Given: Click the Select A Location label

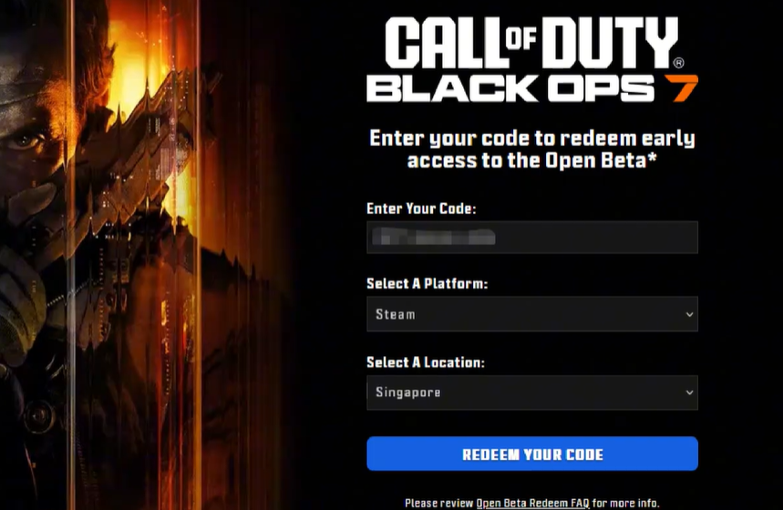Looking at the screenshot, I should coord(426,362).
